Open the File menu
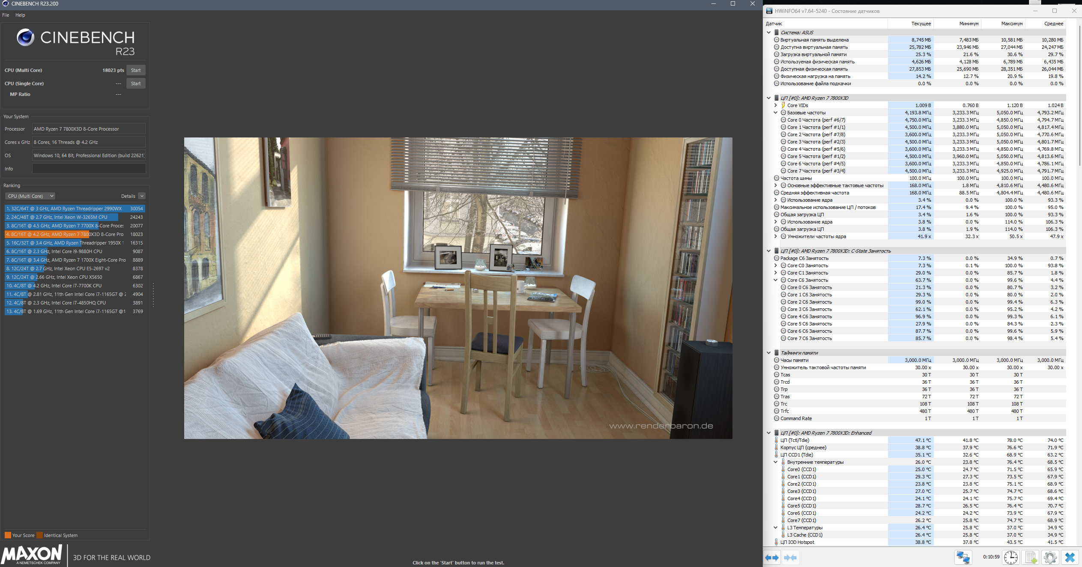1082x567 pixels. point(6,15)
